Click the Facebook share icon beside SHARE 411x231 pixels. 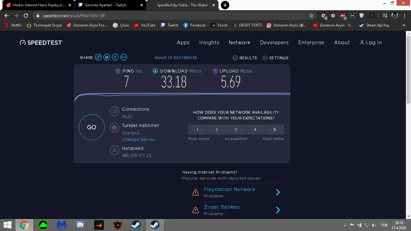coord(115,57)
